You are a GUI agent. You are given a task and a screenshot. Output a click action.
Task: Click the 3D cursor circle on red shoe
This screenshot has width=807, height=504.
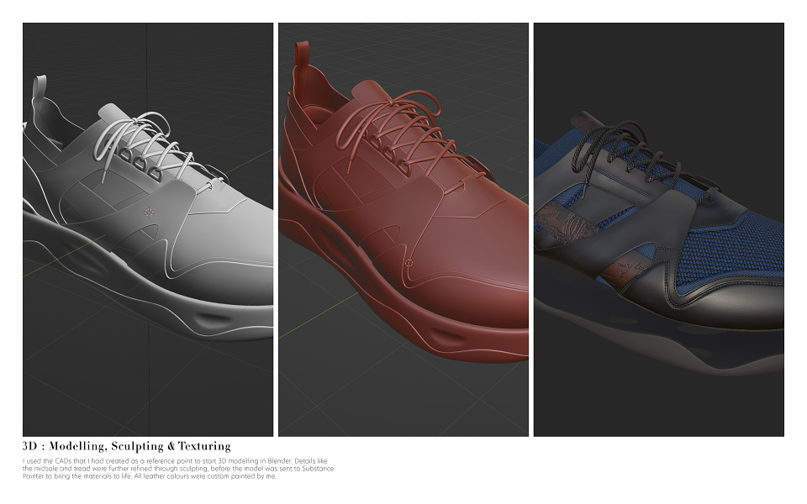click(409, 262)
